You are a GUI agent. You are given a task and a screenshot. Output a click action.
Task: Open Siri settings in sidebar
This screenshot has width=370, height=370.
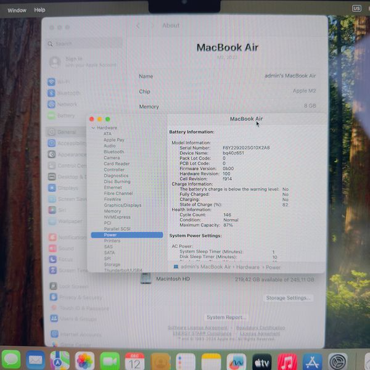(x=58, y=210)
